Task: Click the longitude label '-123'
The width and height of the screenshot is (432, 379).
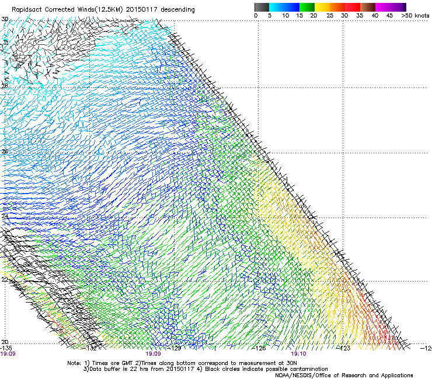Action: click(343, 348)
